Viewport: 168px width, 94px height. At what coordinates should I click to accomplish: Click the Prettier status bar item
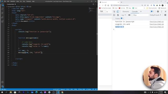[x=89, y=89]
